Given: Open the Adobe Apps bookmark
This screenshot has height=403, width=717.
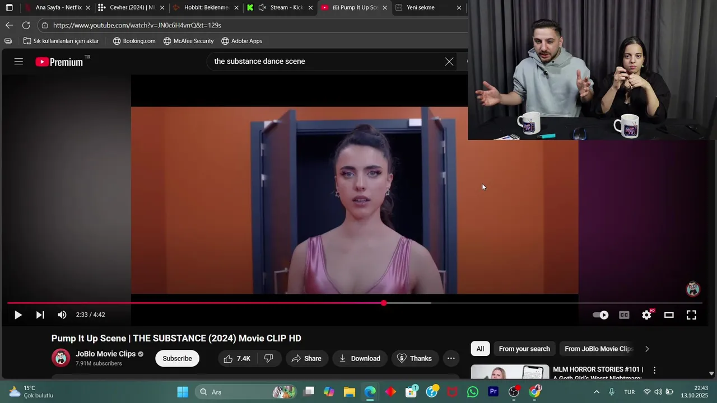Looking at the screenshot, I should tap(241, 41).
